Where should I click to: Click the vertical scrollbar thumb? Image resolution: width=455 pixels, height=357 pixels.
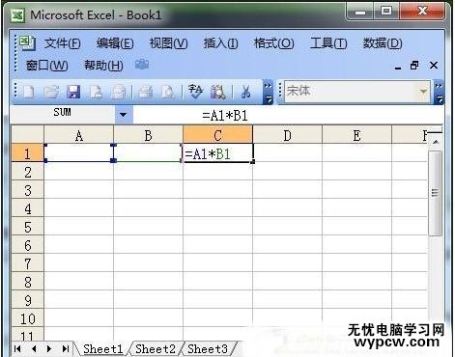coord(435,193)
